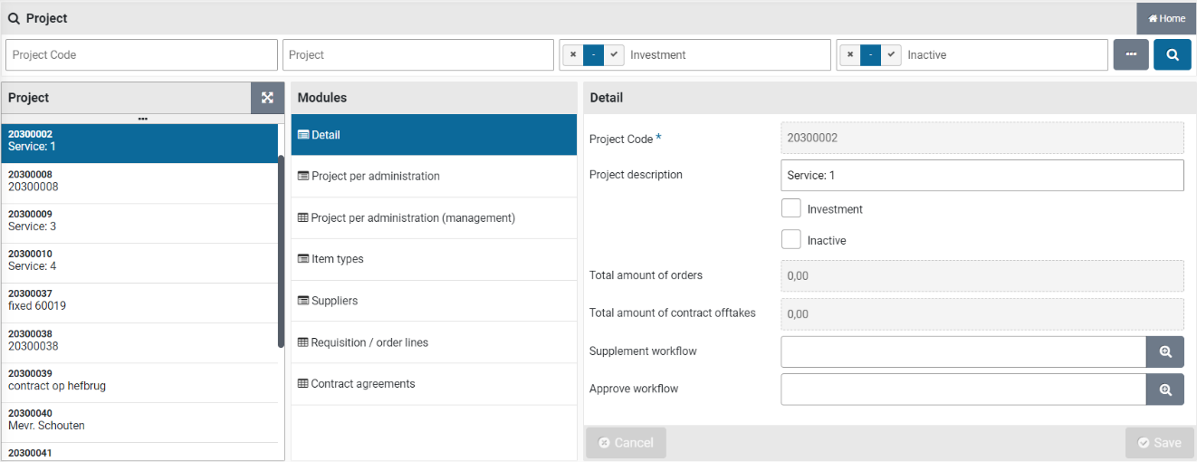Enable the Investment checkbox in Detail
This screenshot has height=462, width=1197.
pos(790,208)
